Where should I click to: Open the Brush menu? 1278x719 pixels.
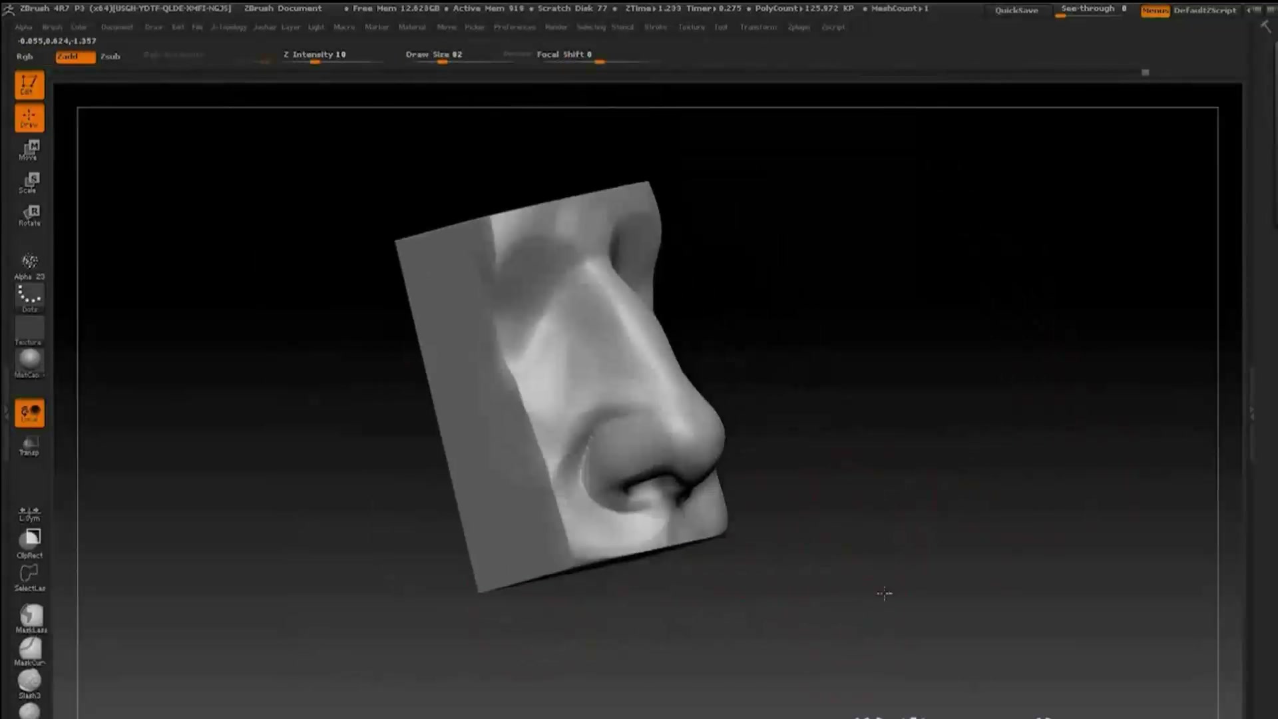point(51,27)
